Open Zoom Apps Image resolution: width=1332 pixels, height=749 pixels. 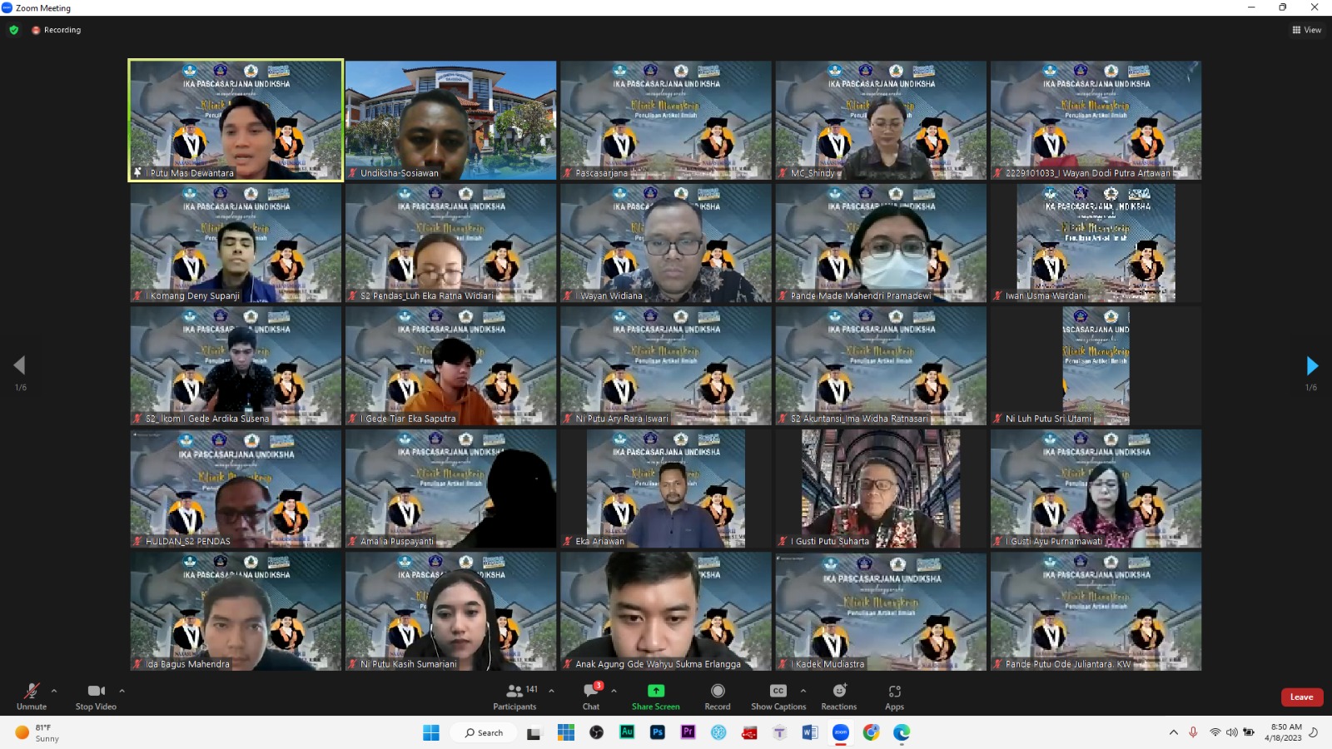[895, 697]
